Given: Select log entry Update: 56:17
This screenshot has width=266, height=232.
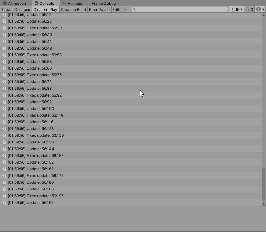Looking at the screenshot, I should click(131, 15).
